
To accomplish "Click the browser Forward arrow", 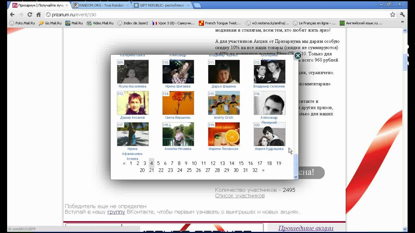I will pos(21,15).
